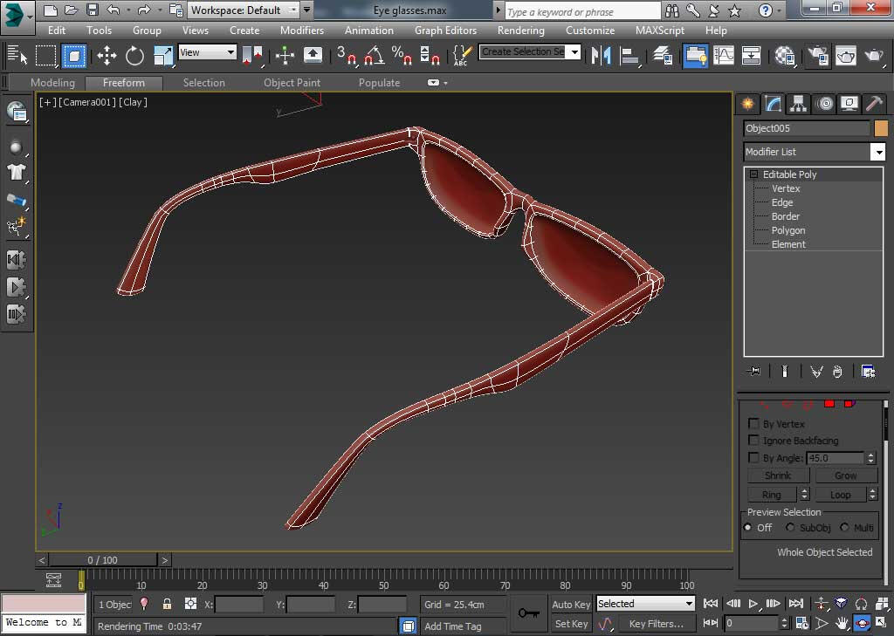
Task: Select the Move tool in main toolbar
Action: click(x=107, y=56)
